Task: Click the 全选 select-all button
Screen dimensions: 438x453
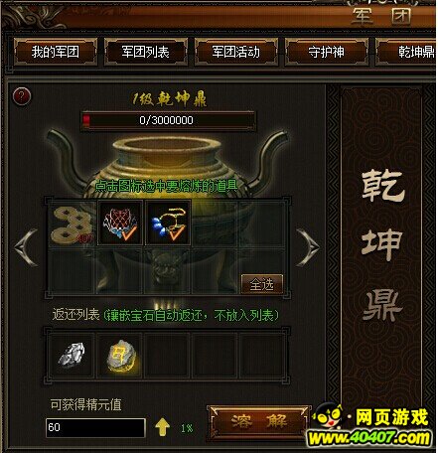Action: (262, 284)
